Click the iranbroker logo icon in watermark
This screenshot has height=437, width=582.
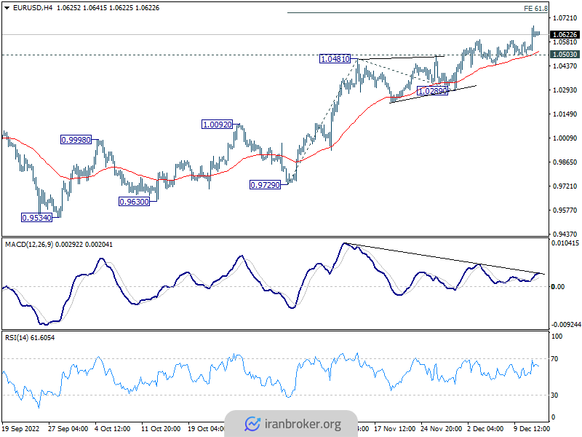pos(252,423)
